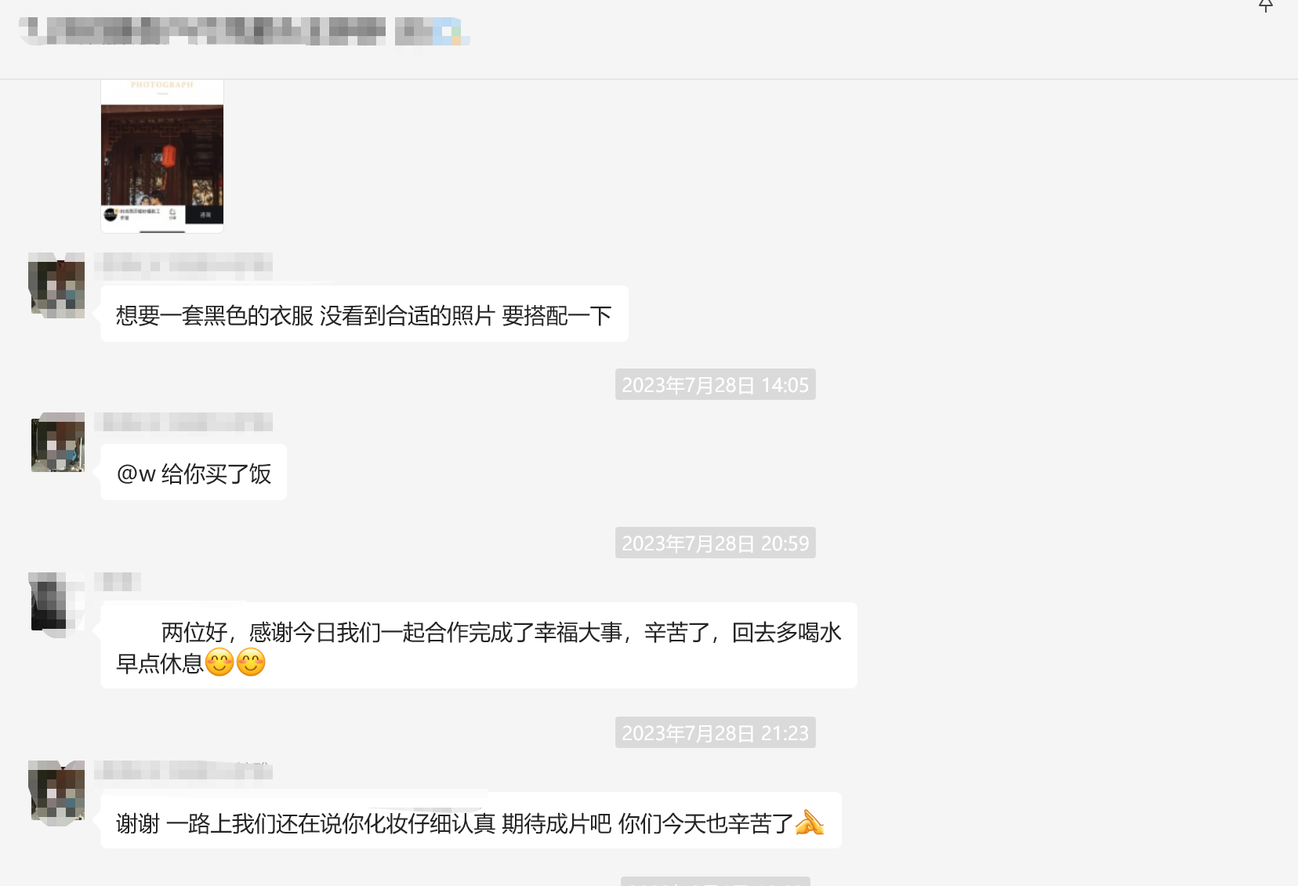This screenshot has height=886, width=1298.
Task: Select the "@w 给你买了饭" message bubble
Action: [x=194, y=473]
